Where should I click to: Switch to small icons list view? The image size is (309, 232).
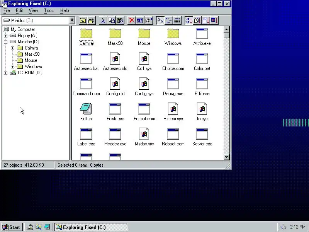pos(169,20)
